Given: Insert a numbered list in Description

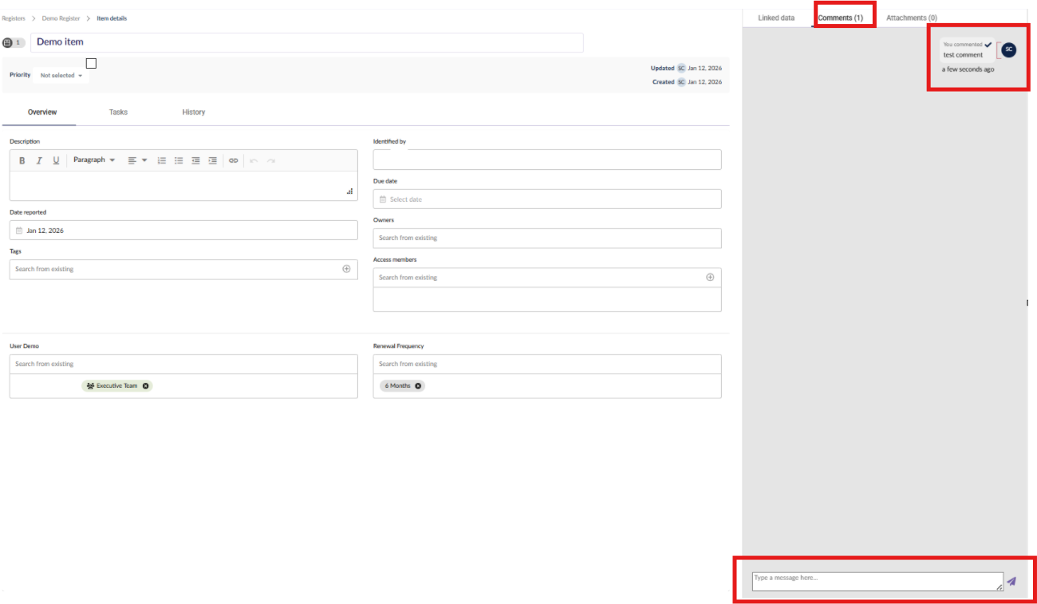Looking at the screenshot, I should pos(162,160).
